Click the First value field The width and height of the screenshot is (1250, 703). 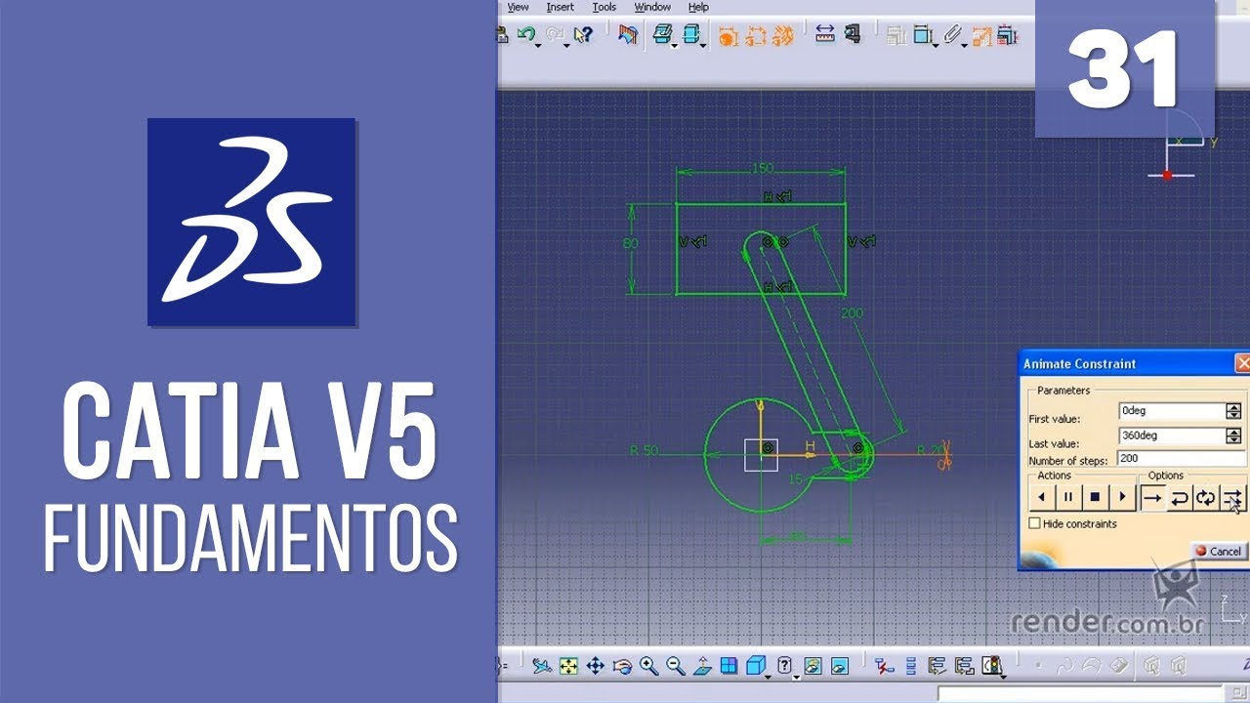point(1171,411)
